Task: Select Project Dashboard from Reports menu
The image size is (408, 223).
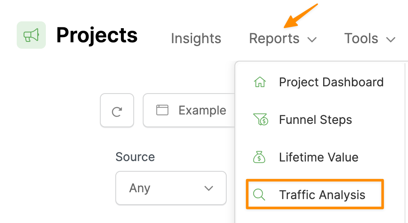Action: (x=331, y=82)
